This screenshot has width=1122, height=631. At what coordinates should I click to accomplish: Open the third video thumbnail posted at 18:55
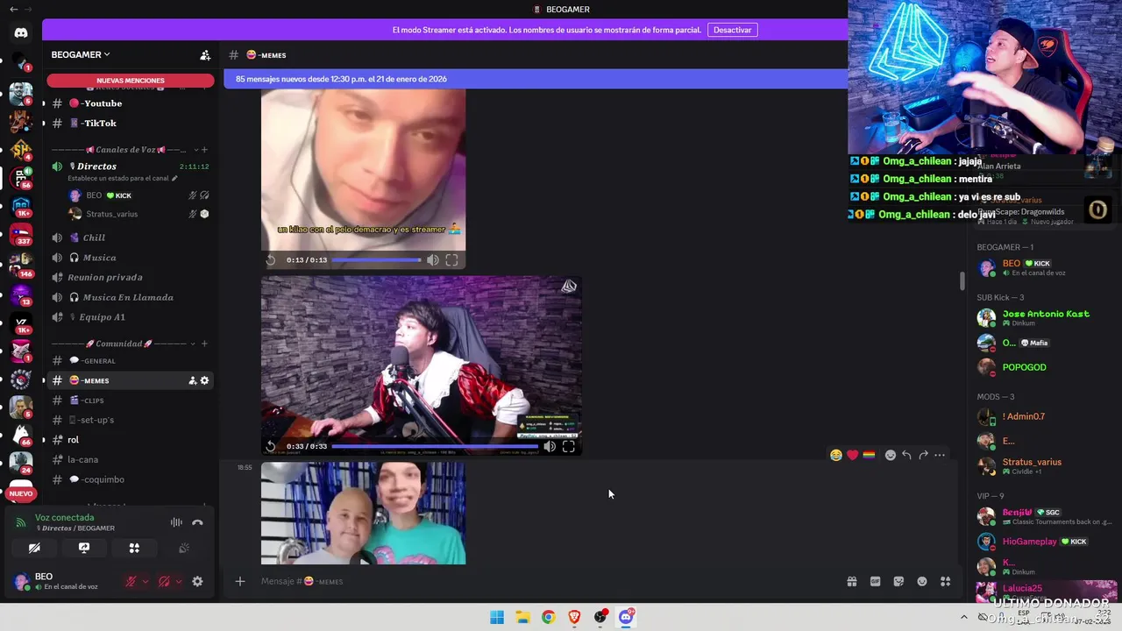(363, 514)
